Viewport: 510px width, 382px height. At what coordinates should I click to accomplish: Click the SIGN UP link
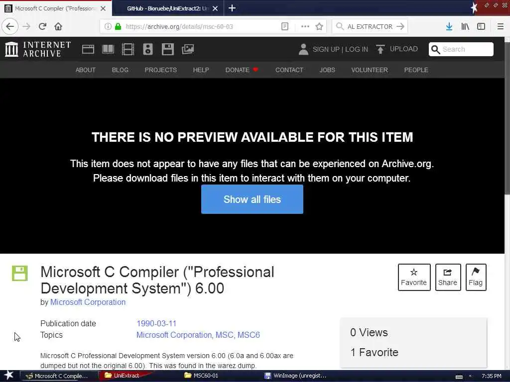pyautogui.click(x=326, y=49)
